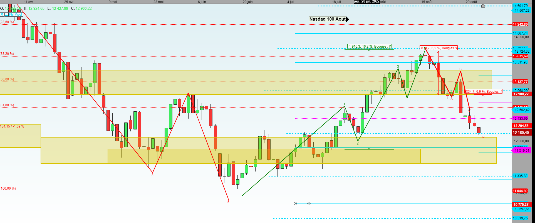This screenshot has width=535, height=223.
Task: Click the Fibonacci 61,80 % level label
Action: click(x=7, y=105)
